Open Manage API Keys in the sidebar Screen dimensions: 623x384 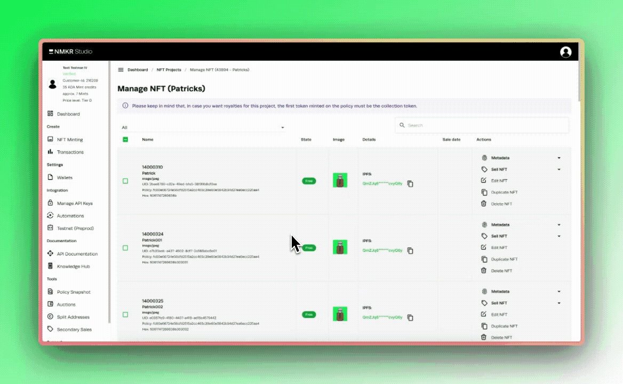pos(74,203)
